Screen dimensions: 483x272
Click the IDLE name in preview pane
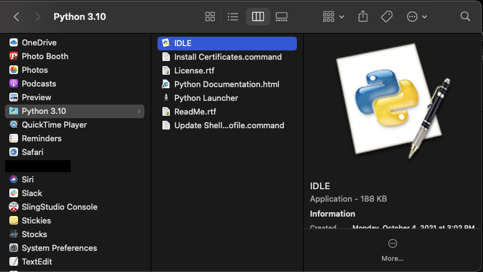click(320, 186)
